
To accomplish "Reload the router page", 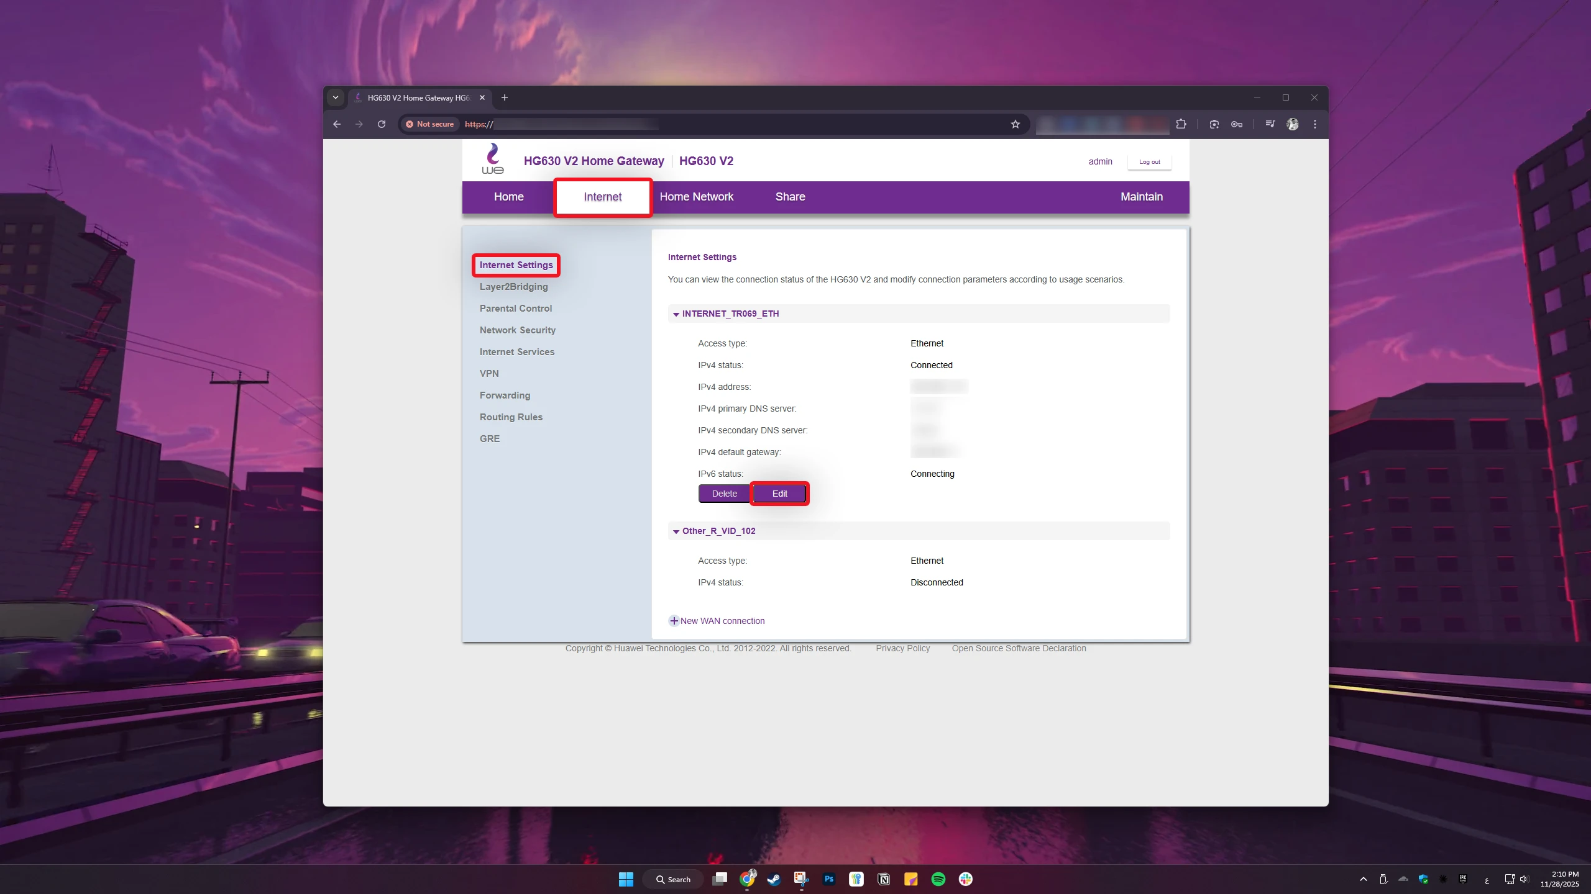I will [382, 124].
